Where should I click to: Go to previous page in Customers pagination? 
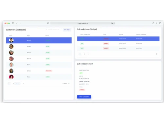pos(9,83)
